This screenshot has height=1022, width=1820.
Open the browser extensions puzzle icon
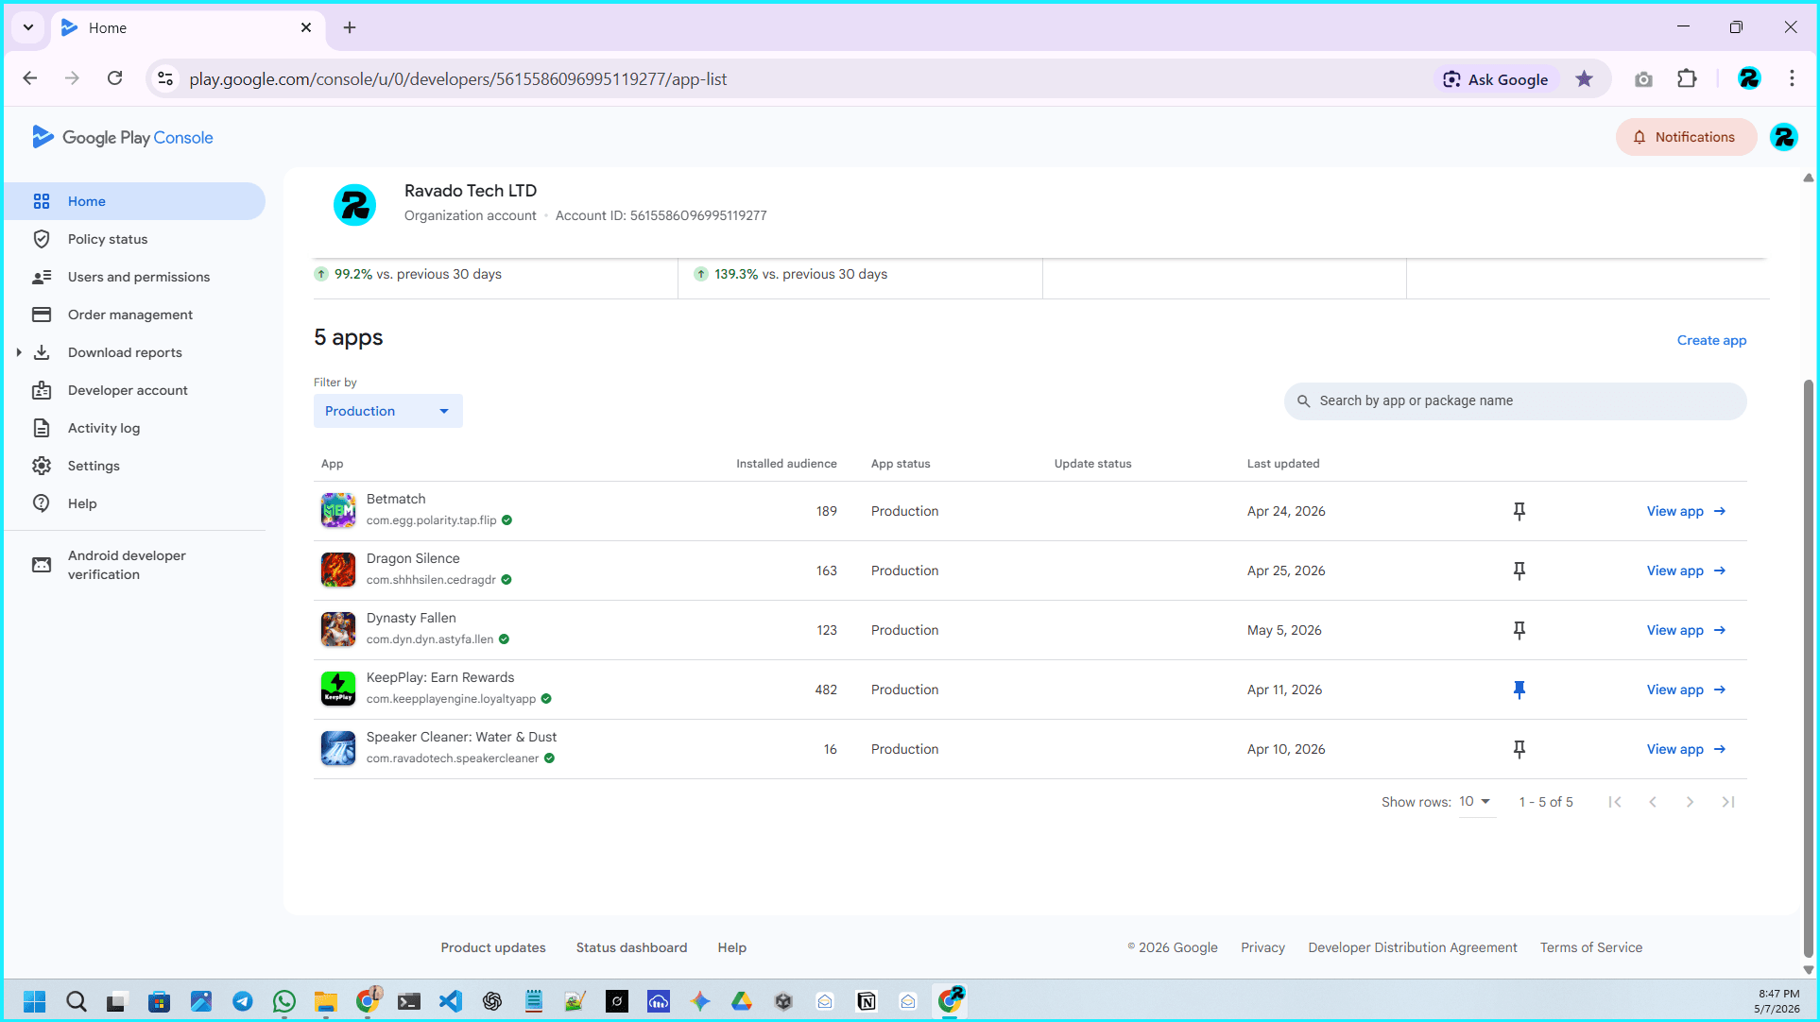(1687, 79)
